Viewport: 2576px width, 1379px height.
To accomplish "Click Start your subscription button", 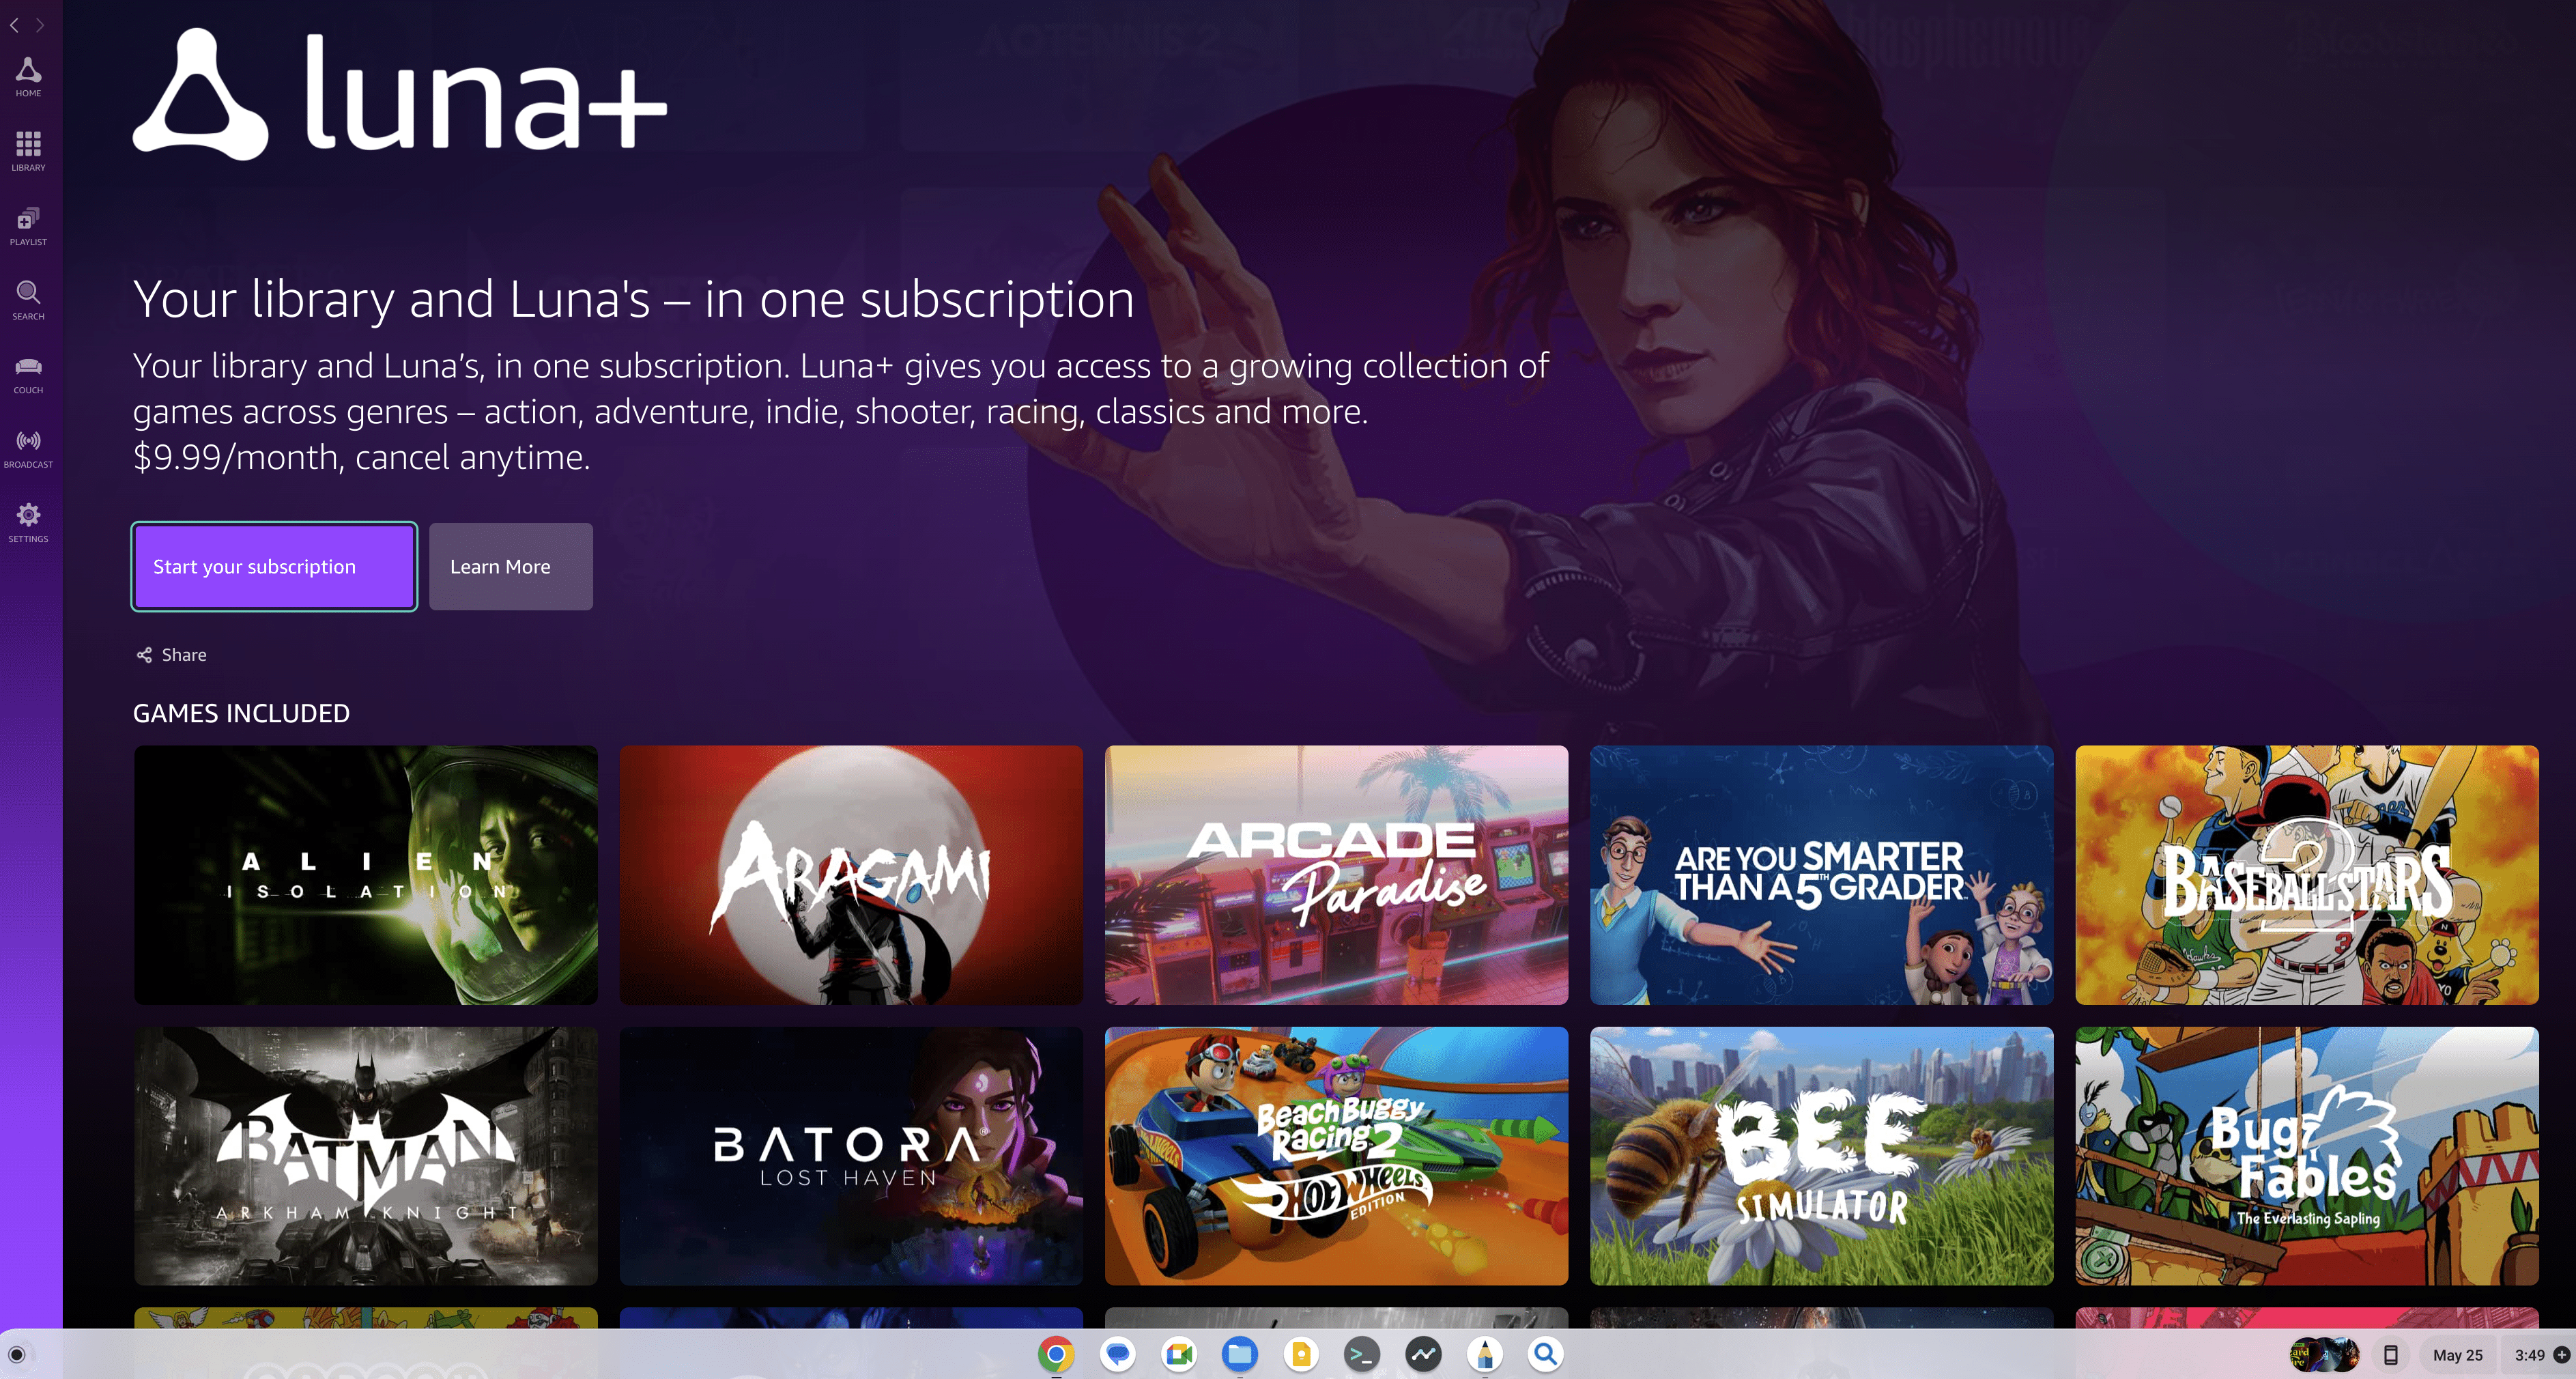I will (x=272, y=566).
